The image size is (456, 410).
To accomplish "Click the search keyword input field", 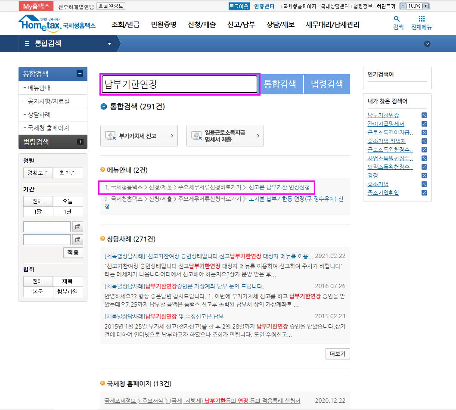I will point(180,84).
